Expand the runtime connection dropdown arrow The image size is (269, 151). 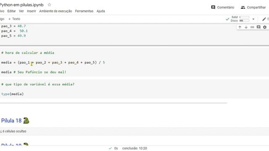tap(253, 19)
